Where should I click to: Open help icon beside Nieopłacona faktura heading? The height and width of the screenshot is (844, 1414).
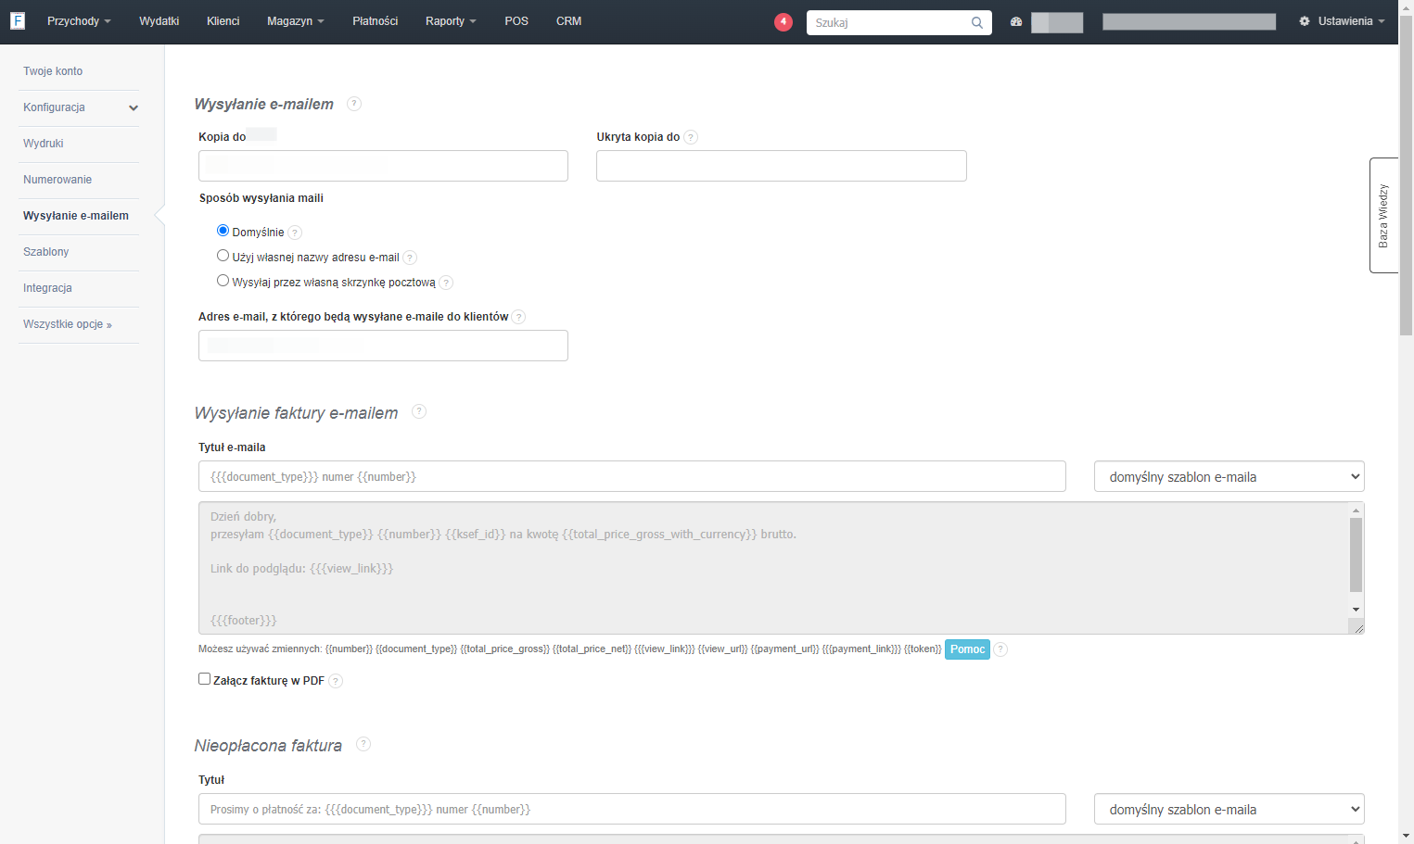click(363, 744)
